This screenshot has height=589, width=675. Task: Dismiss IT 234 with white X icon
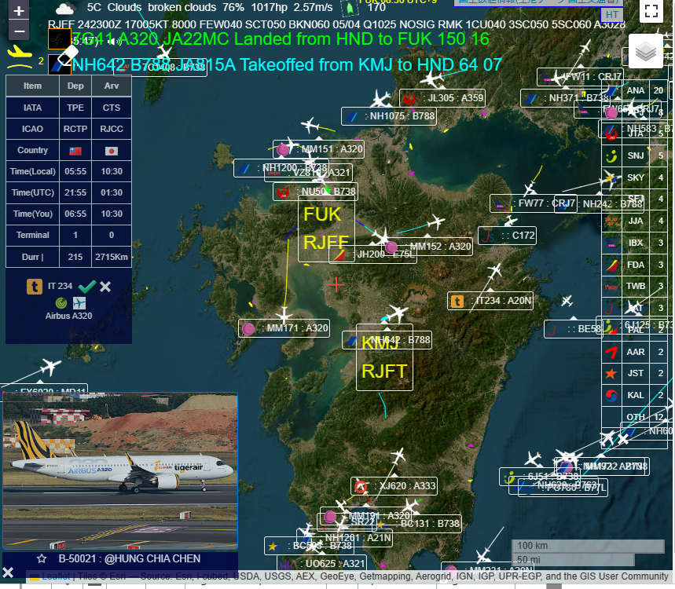coord(105,287)
